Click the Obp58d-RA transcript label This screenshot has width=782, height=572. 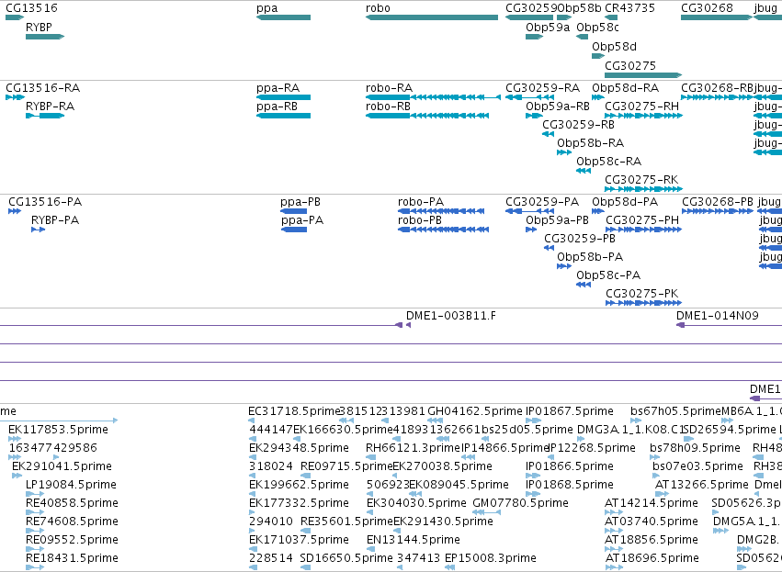pos(626,88)
